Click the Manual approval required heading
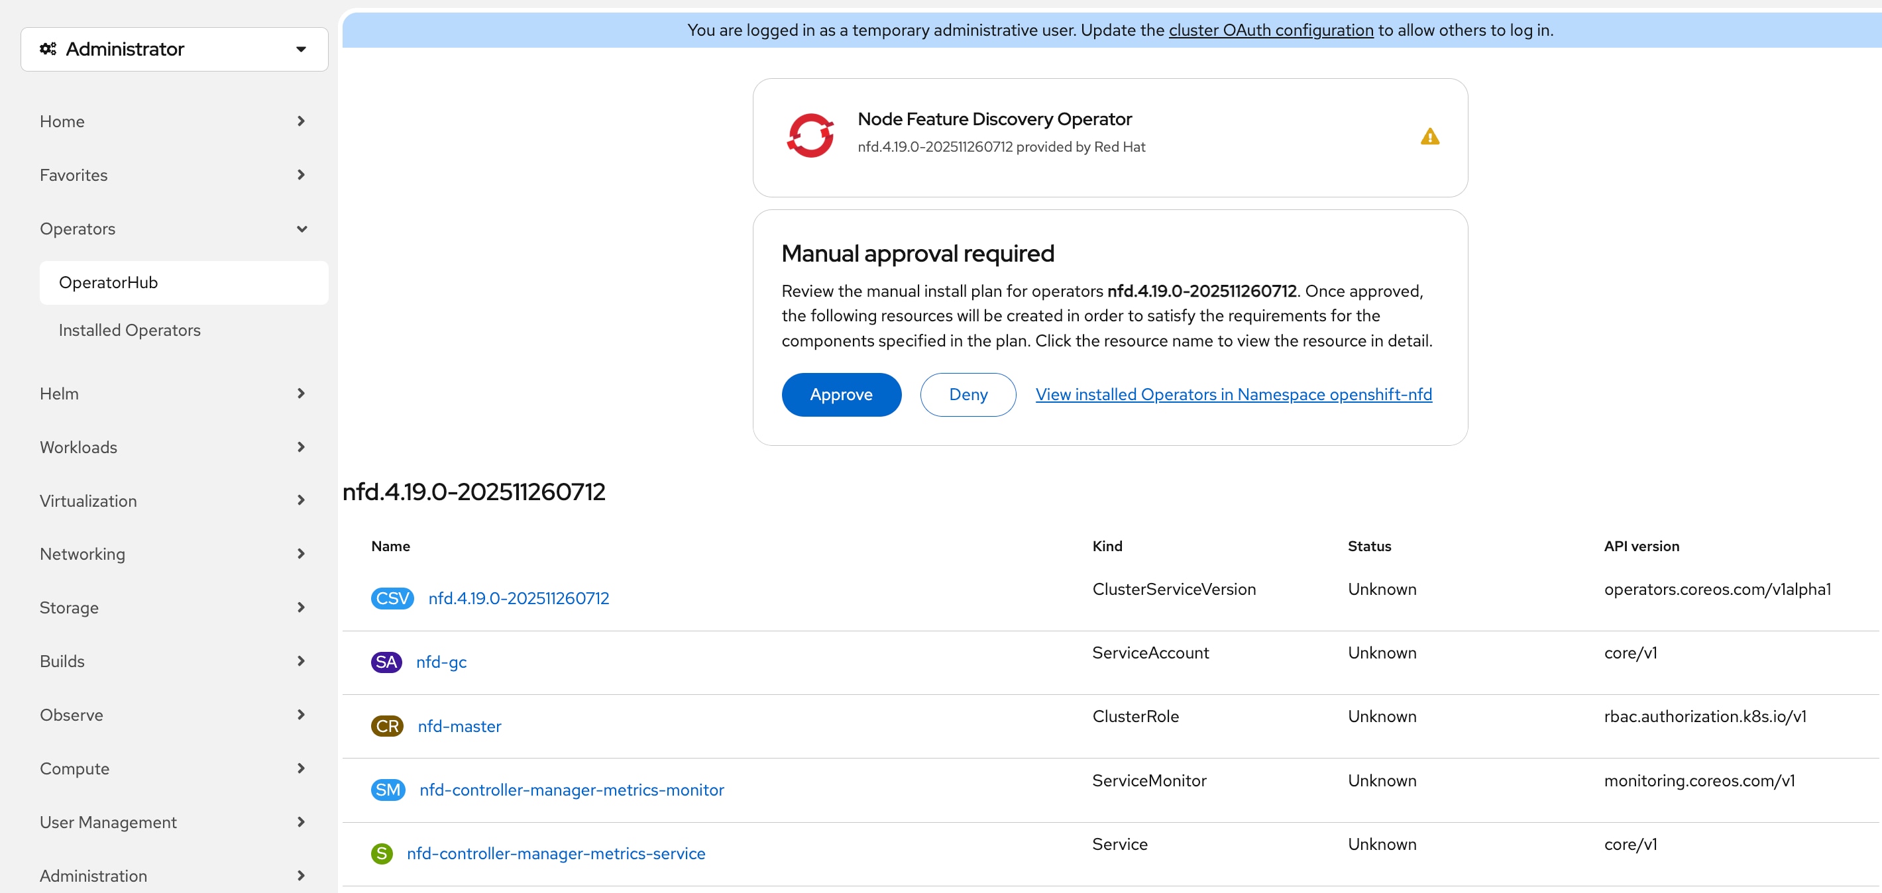 [x=918, y=253]
